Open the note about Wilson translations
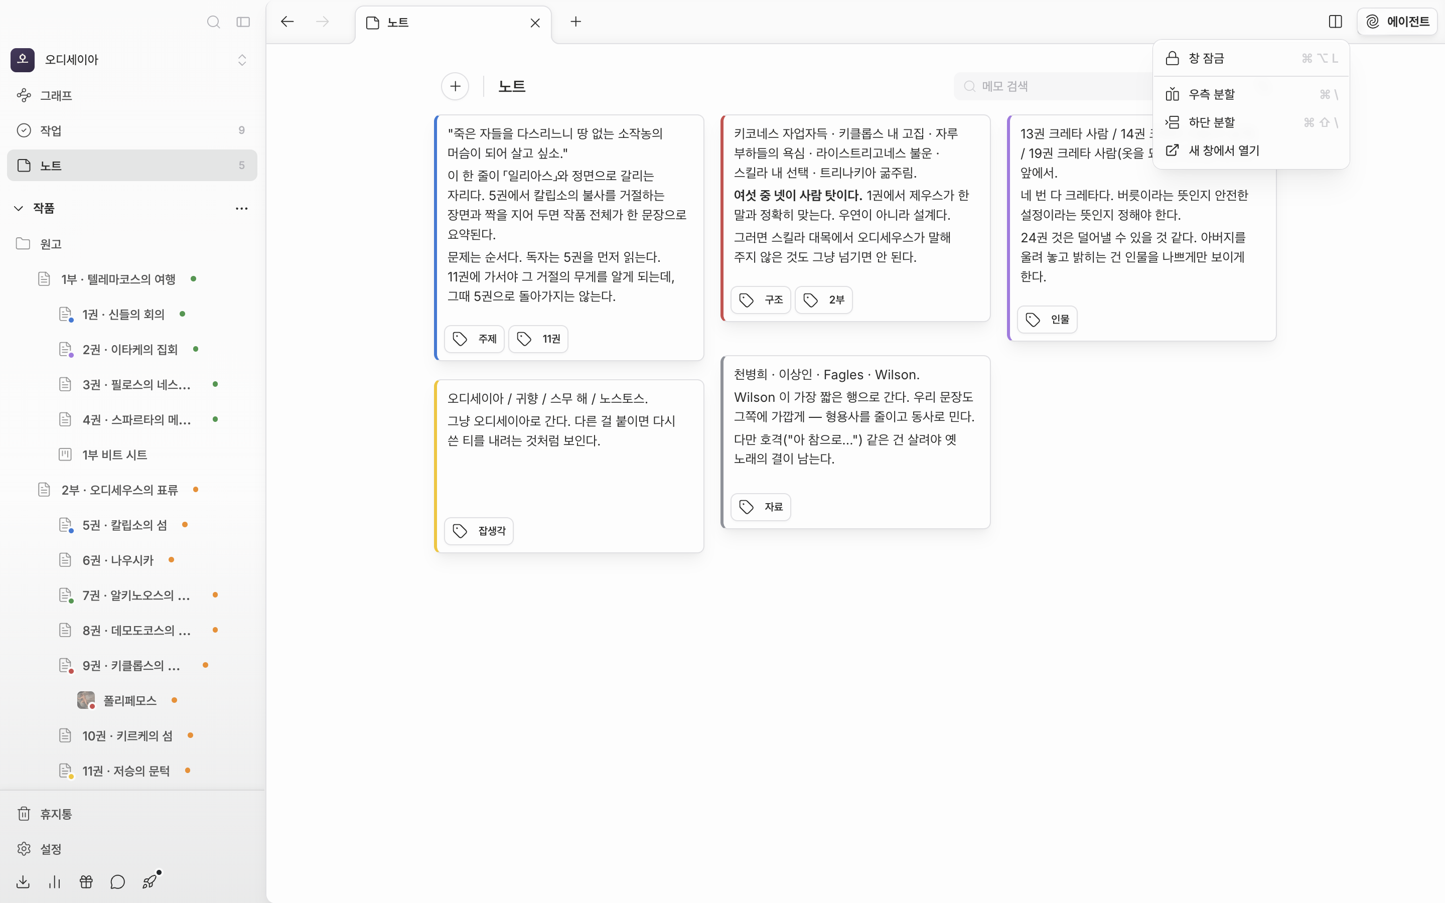Image resolution: width=1445 pixels, height=903 pixels. (x=855, y=442)
